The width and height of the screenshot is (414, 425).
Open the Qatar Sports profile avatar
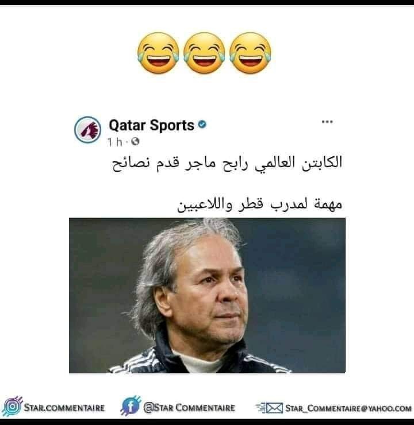coord(87,130)
